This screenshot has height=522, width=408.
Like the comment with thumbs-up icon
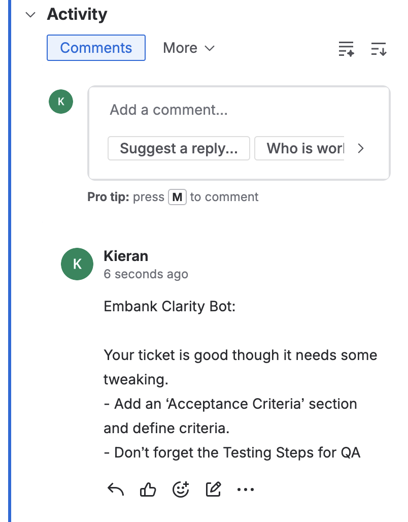148,490
